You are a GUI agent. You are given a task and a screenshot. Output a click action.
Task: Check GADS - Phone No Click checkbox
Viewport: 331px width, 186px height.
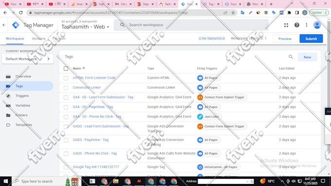pos(66,154)
